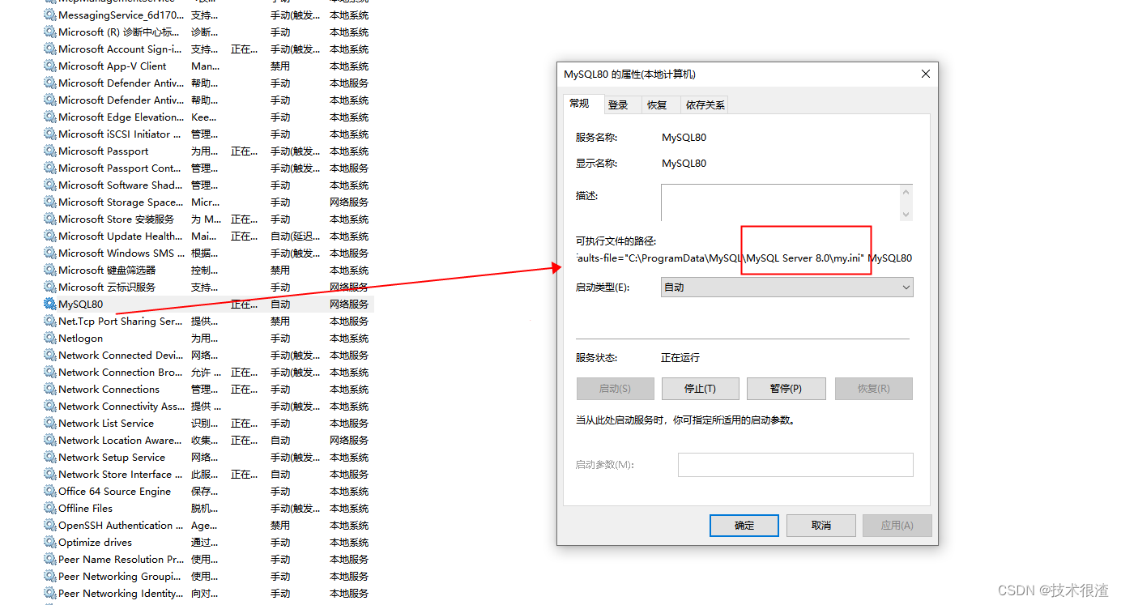This screenshot has height=605, width=1121.
Task: Click the 停止(T) button
Action: (701, 389)
